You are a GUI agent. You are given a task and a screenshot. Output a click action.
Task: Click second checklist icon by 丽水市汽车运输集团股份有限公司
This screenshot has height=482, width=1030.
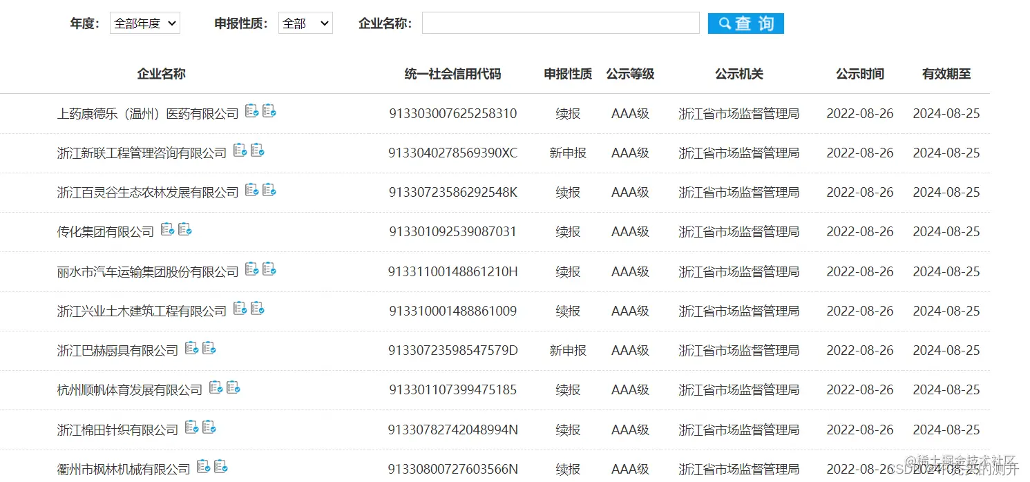[269, 269]
